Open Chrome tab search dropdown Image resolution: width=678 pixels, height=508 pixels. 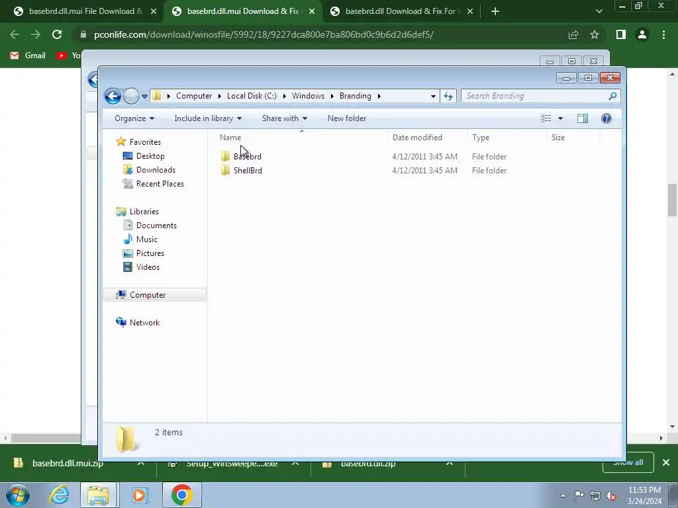pos(599,11)
